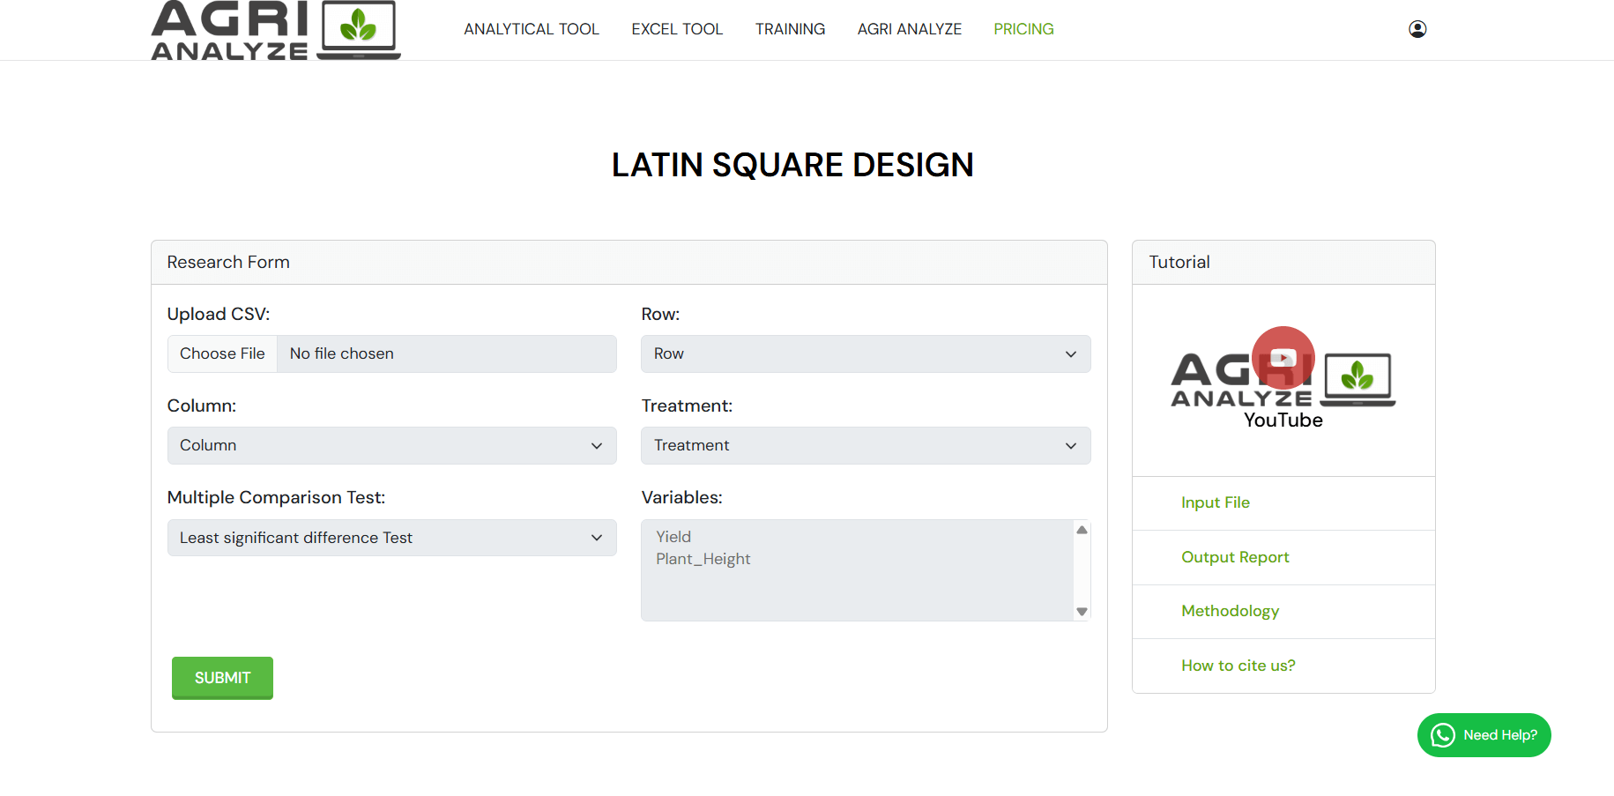Image resolution: width=1614 pixels, height=796 pixels.
Task: Open the Output Report link
Action: point(1234,557)
